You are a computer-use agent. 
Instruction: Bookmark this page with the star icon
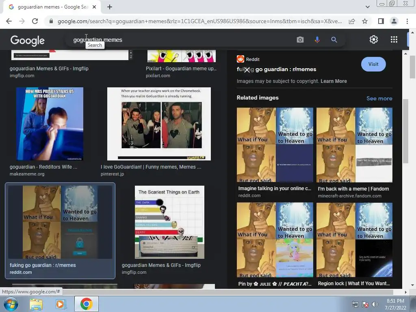coord(365,21)
